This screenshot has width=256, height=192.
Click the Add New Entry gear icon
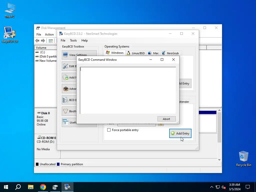65,77
